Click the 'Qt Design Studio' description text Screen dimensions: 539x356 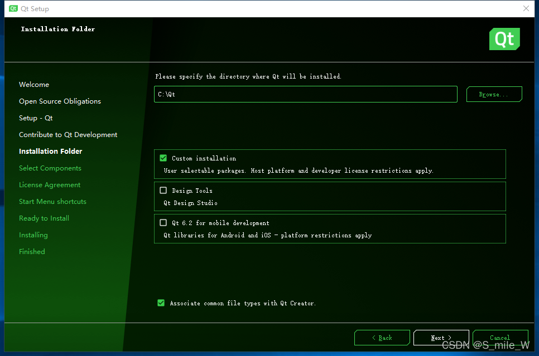click(x=190, y=203)
